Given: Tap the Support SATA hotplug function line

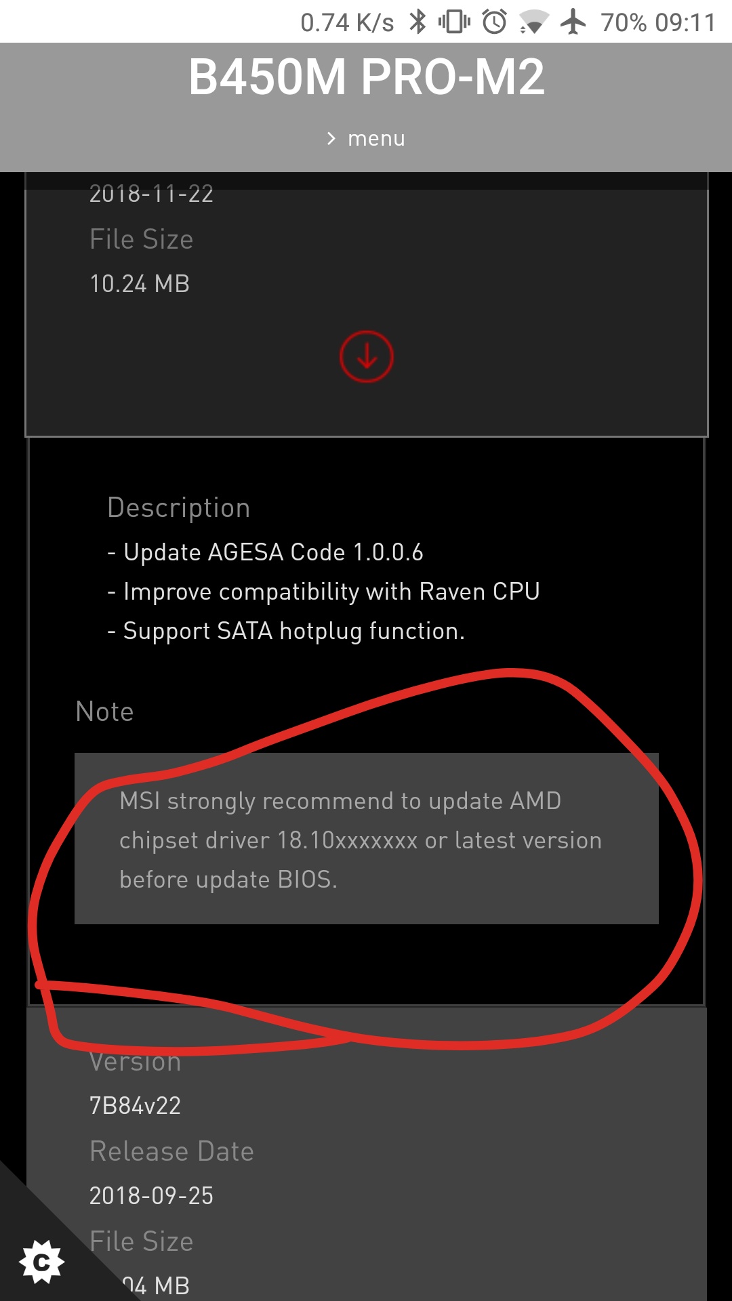Looking at the screenshot, I should coord(286,631).
